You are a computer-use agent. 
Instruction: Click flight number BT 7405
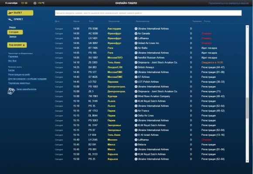tap(93, 48)
